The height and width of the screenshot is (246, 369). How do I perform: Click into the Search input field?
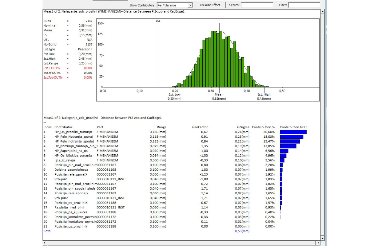tap(257, 5)
